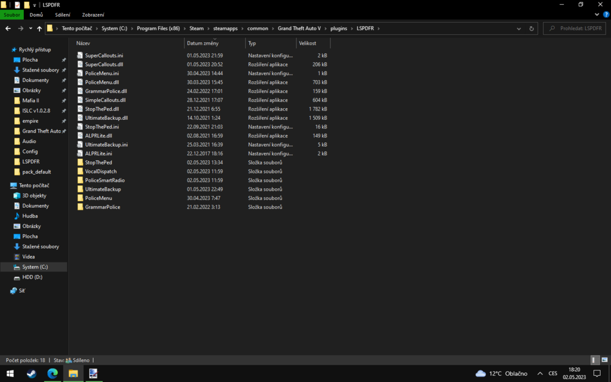Open Microsoft Edge from the taskbar
611x382 pixels.
coord(52,373)
